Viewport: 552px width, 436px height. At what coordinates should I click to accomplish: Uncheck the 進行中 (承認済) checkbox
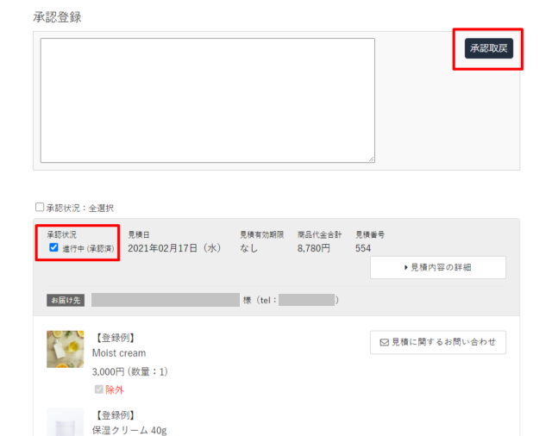pos(53,247)
